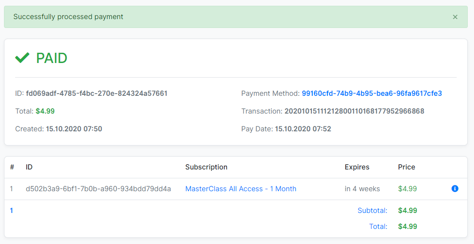Click the invoice ID starting with fd069adf

click(x=96, y=94)
